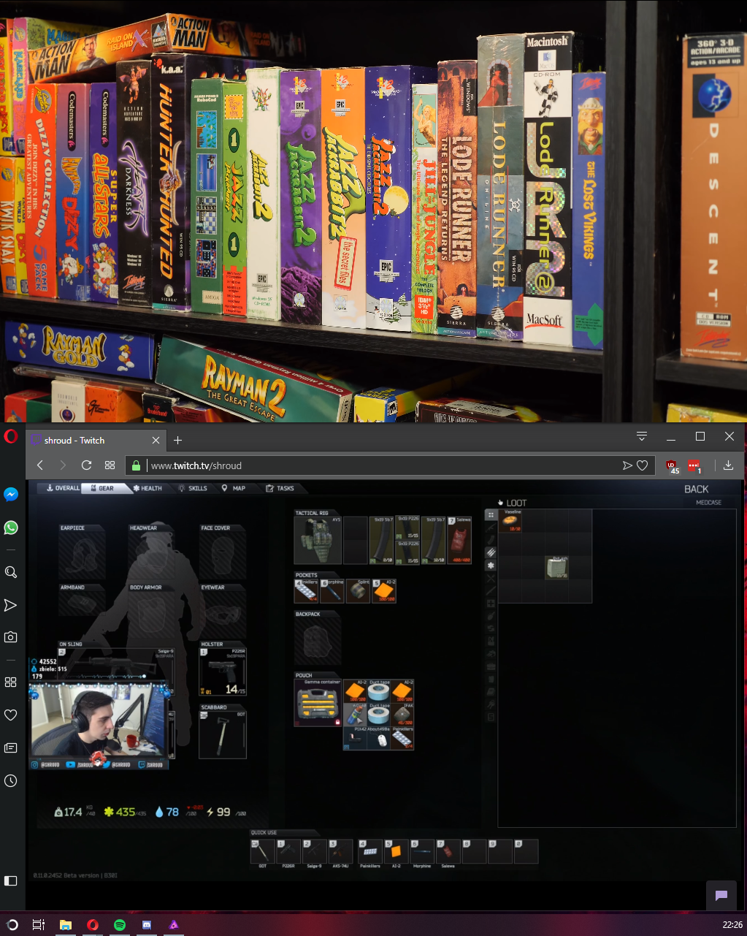The image size is (747, 936).
Task: Switch to the SKILLS tab in game
Action: (194, 488)
